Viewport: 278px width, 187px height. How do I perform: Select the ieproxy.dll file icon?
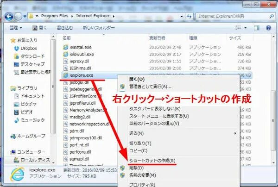pyautogui.click(x=66, y=61)
